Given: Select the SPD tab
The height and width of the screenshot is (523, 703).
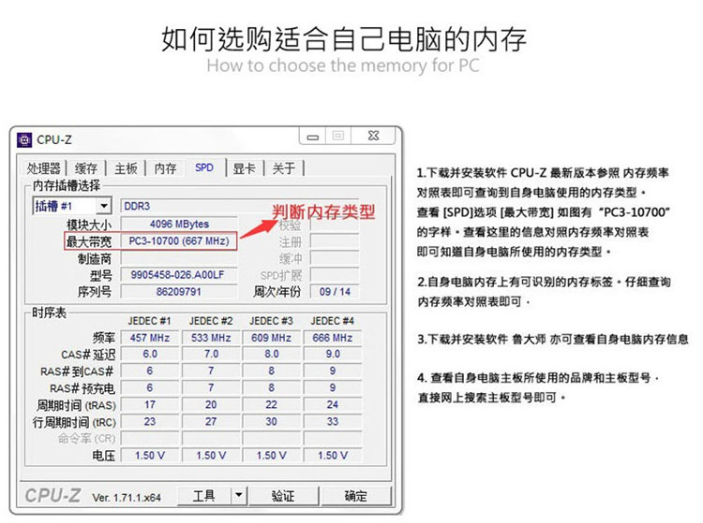Looking at the screenshot, I should 204,167.
